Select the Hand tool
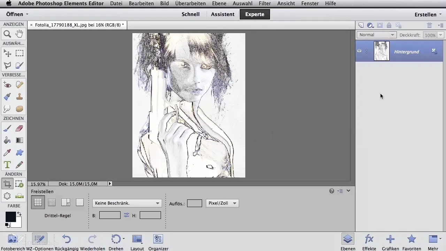Viewport: 446px width, 251px height. click(20, 34)
